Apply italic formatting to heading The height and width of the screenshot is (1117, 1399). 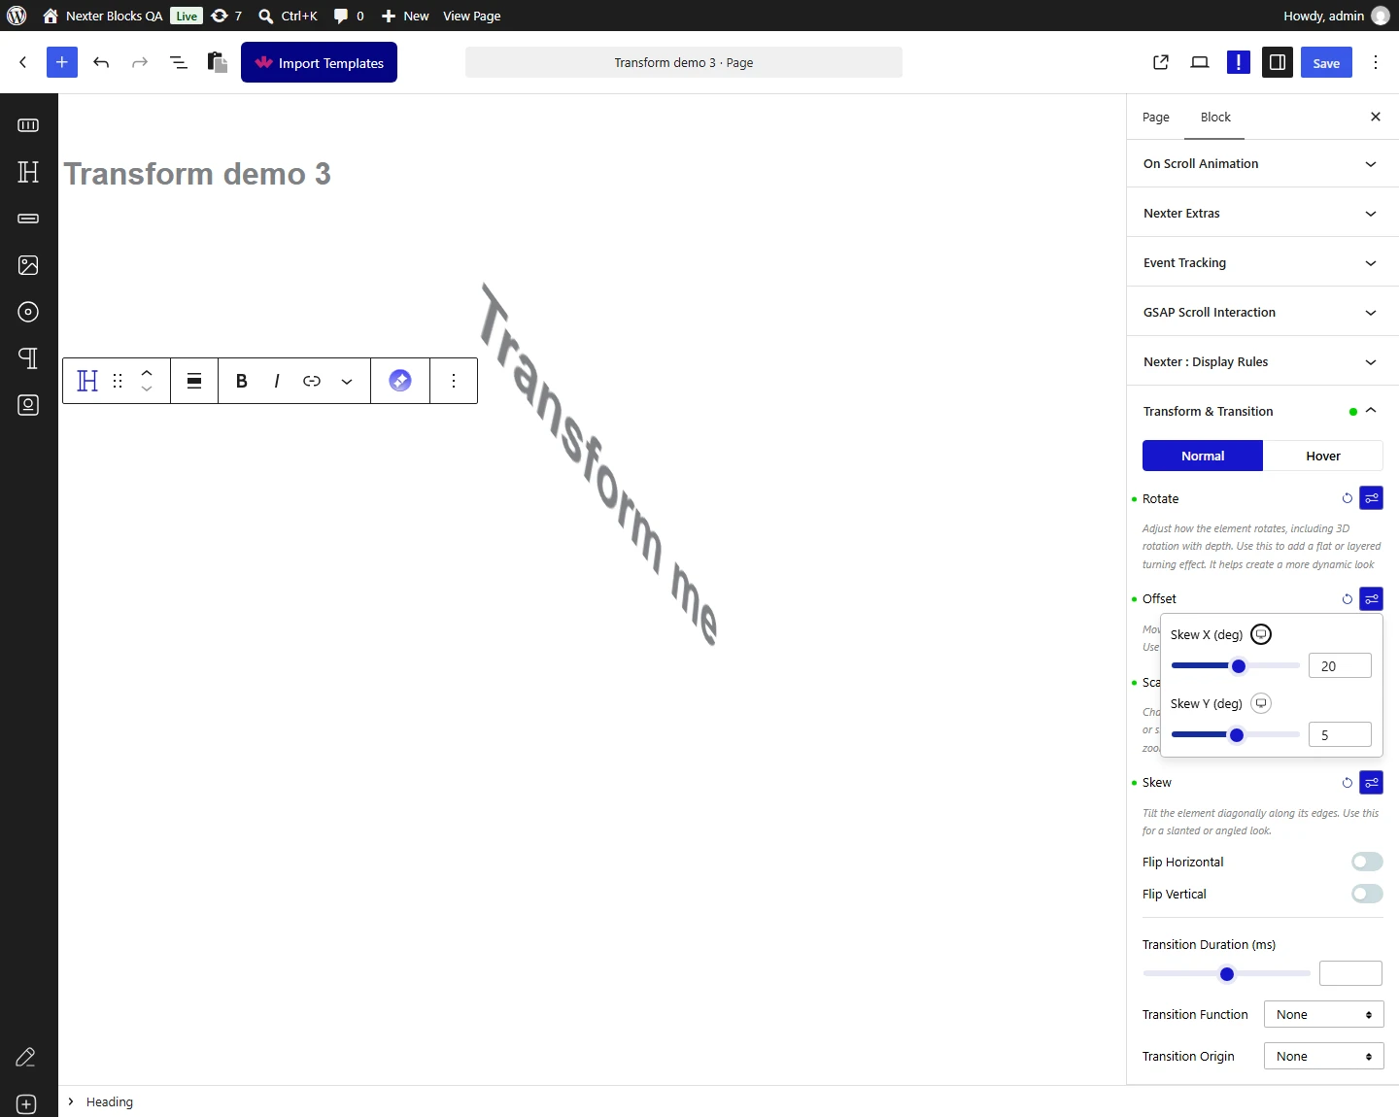277,381
